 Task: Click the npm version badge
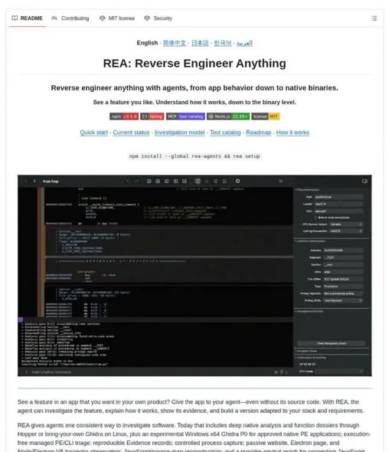coord(124,116)
